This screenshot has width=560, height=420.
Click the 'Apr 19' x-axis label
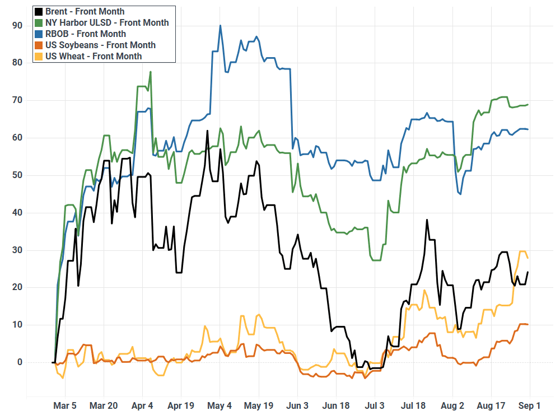pyautogui.click(x=181, y=405)
